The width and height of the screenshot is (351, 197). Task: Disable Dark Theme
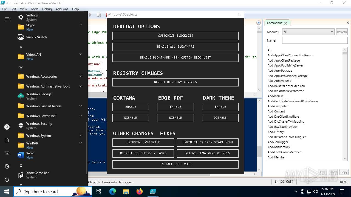point(220,118)
